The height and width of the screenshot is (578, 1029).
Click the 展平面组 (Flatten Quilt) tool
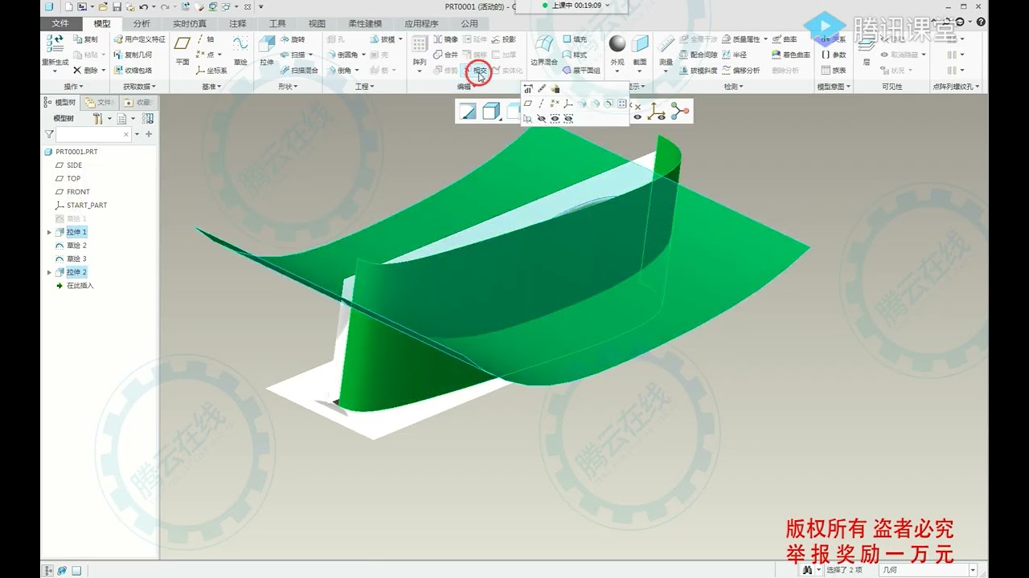[x=581, y=71]
